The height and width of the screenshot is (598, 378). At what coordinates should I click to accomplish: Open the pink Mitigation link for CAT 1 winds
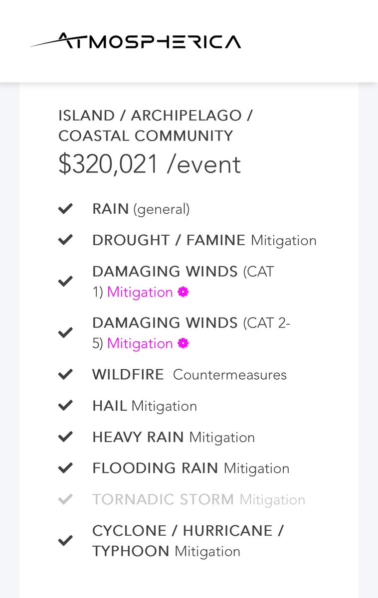click(140, 293)
